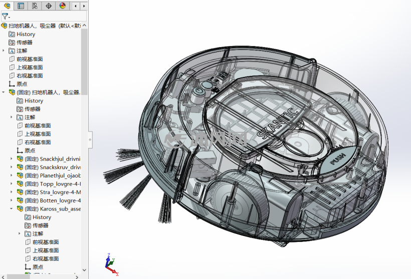Expand 注解 under the 扫地机器人 sub-assembly
The height and width of the screenshot is (279, 411).
tap(11, 117)
